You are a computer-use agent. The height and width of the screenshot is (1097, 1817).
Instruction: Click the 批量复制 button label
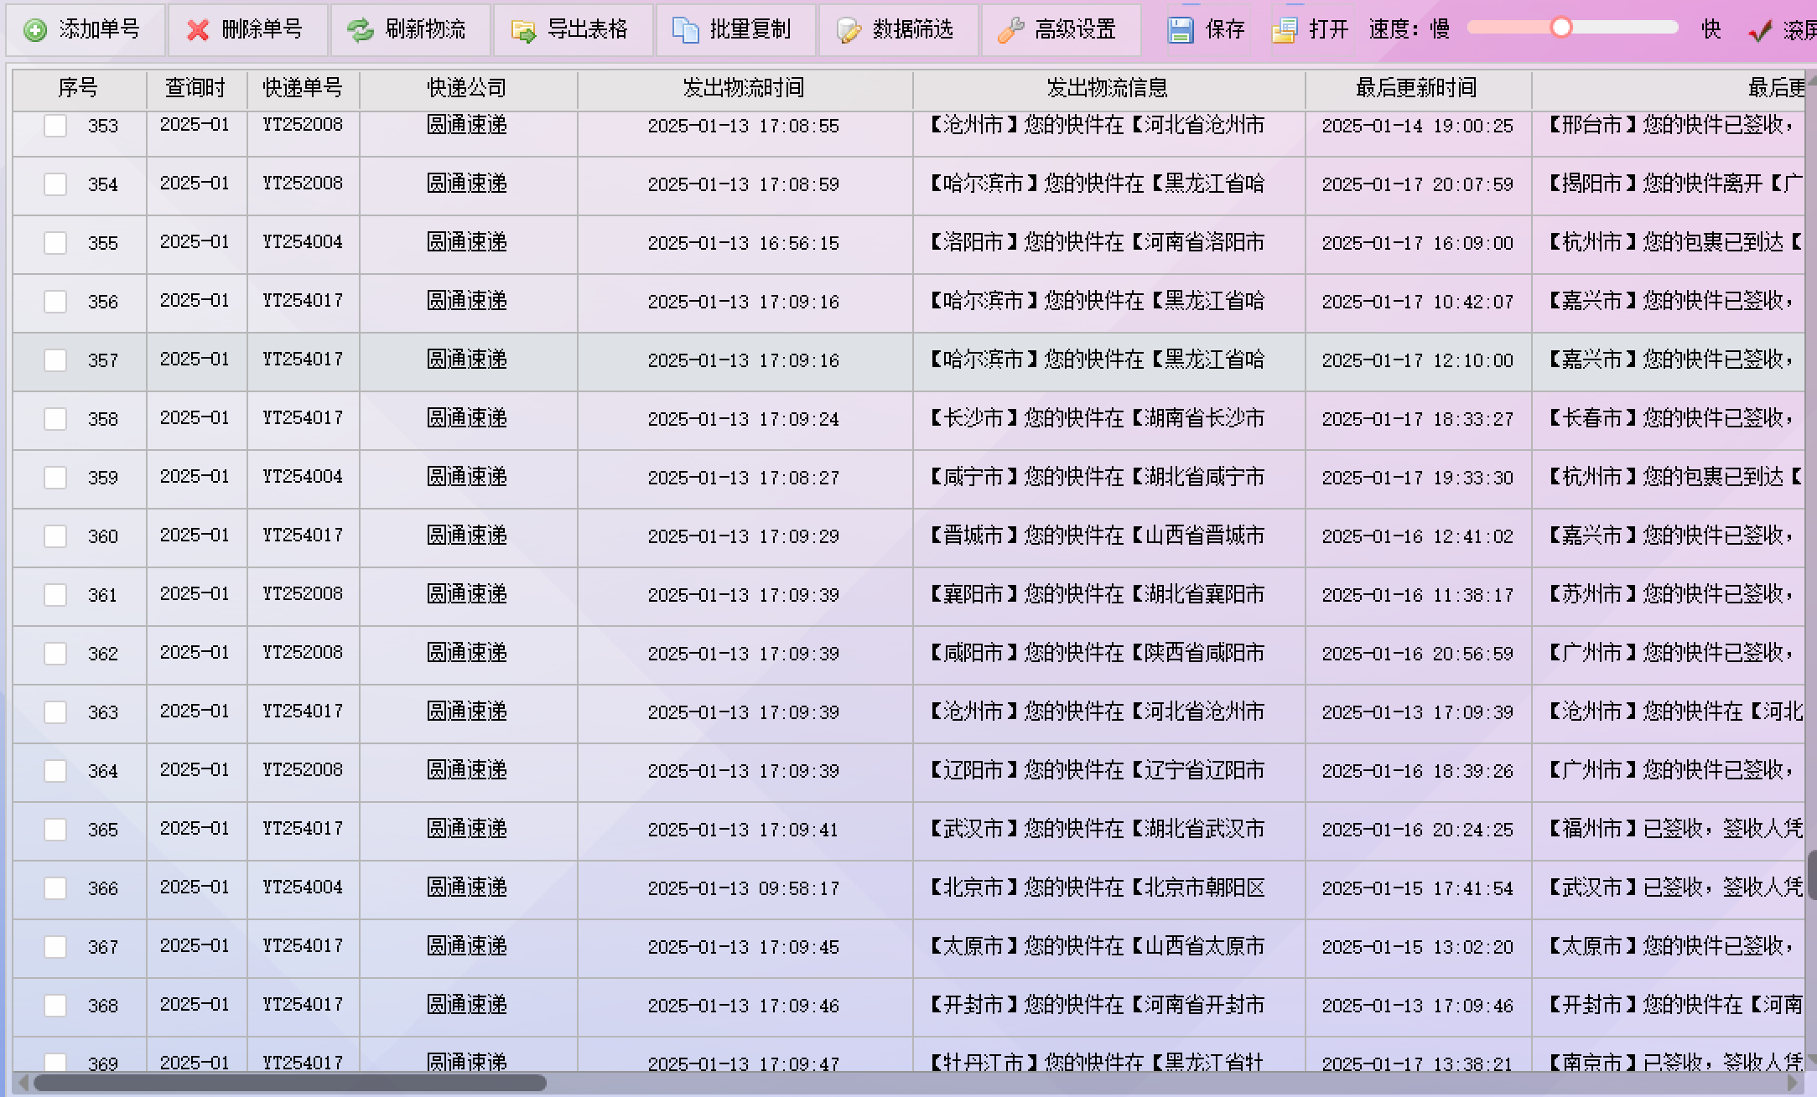click(x=750, y=29)
